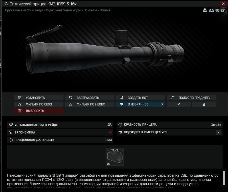Click the magnifier icon in title bar
This screenshot has width=228, height=192.
(x=6, y=4)
